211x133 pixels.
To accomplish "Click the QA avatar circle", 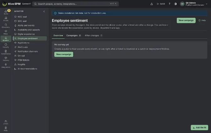I will click(182, 4).
